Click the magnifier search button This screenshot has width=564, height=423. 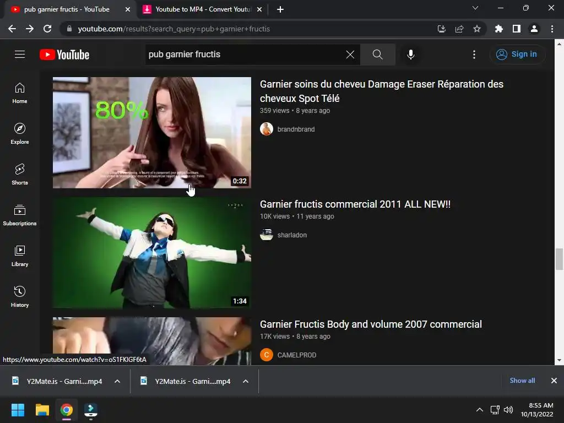[x=377, y=55]
